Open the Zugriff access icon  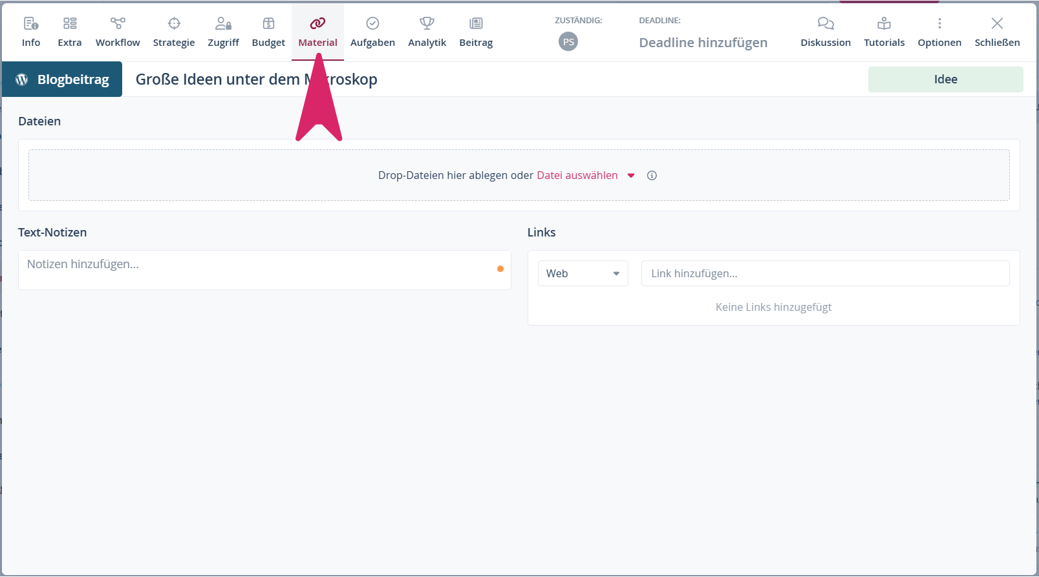click(x=223, y=24)
